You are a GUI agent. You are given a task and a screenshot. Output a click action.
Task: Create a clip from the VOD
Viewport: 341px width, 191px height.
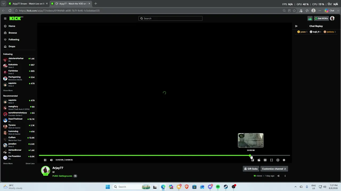[x=259, y=160]
